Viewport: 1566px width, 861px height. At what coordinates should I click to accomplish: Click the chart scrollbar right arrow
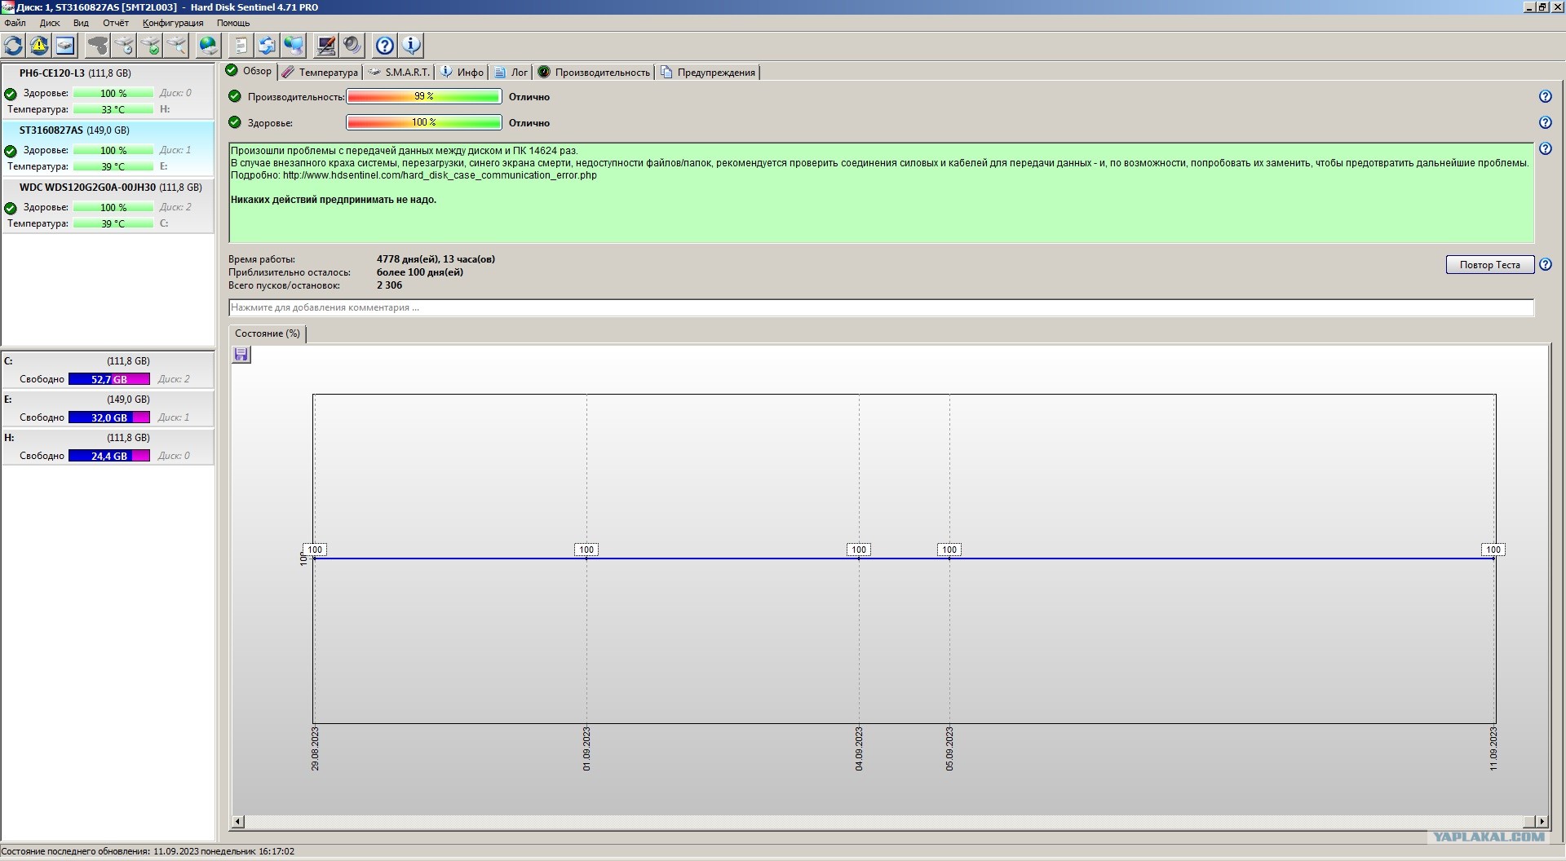coord(1541,822)
